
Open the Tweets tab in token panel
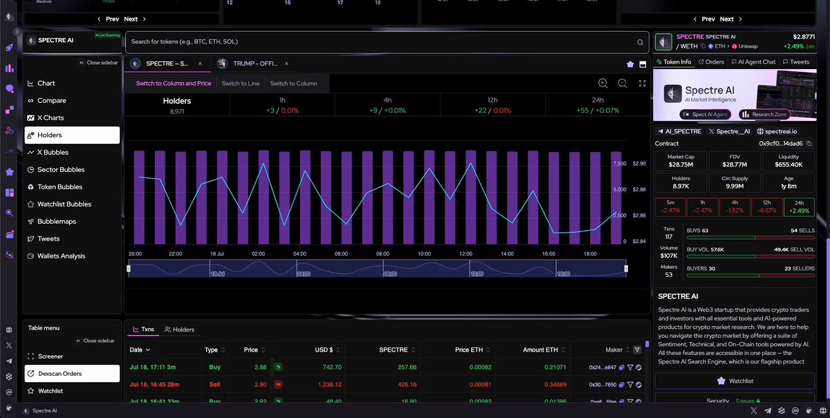coord(795,61)
